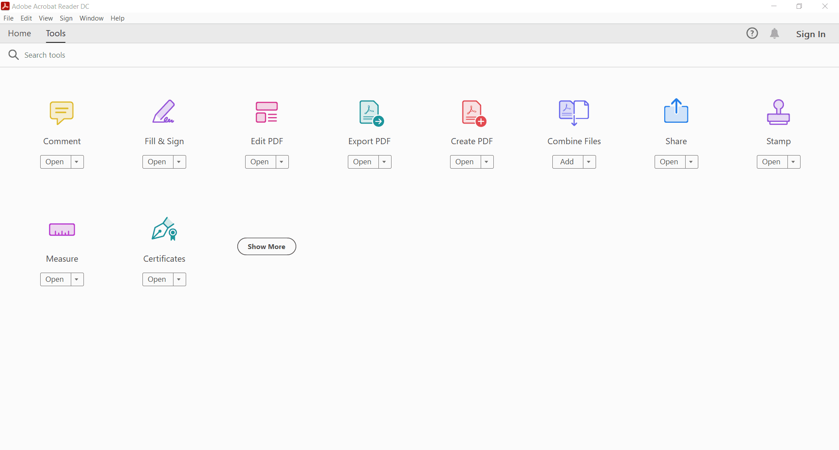Viewport: 839px width, 450px height.
Task: Expand the Combine Files dropdown arrow
Action: pos(589,162)
